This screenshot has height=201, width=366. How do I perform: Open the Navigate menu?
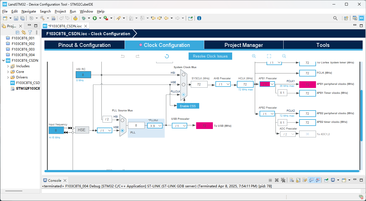29,11
